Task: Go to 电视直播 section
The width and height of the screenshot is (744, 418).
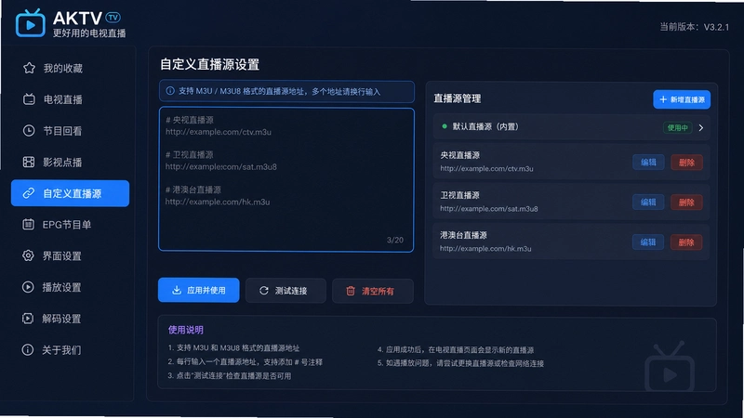Action: tap(71, 99)
